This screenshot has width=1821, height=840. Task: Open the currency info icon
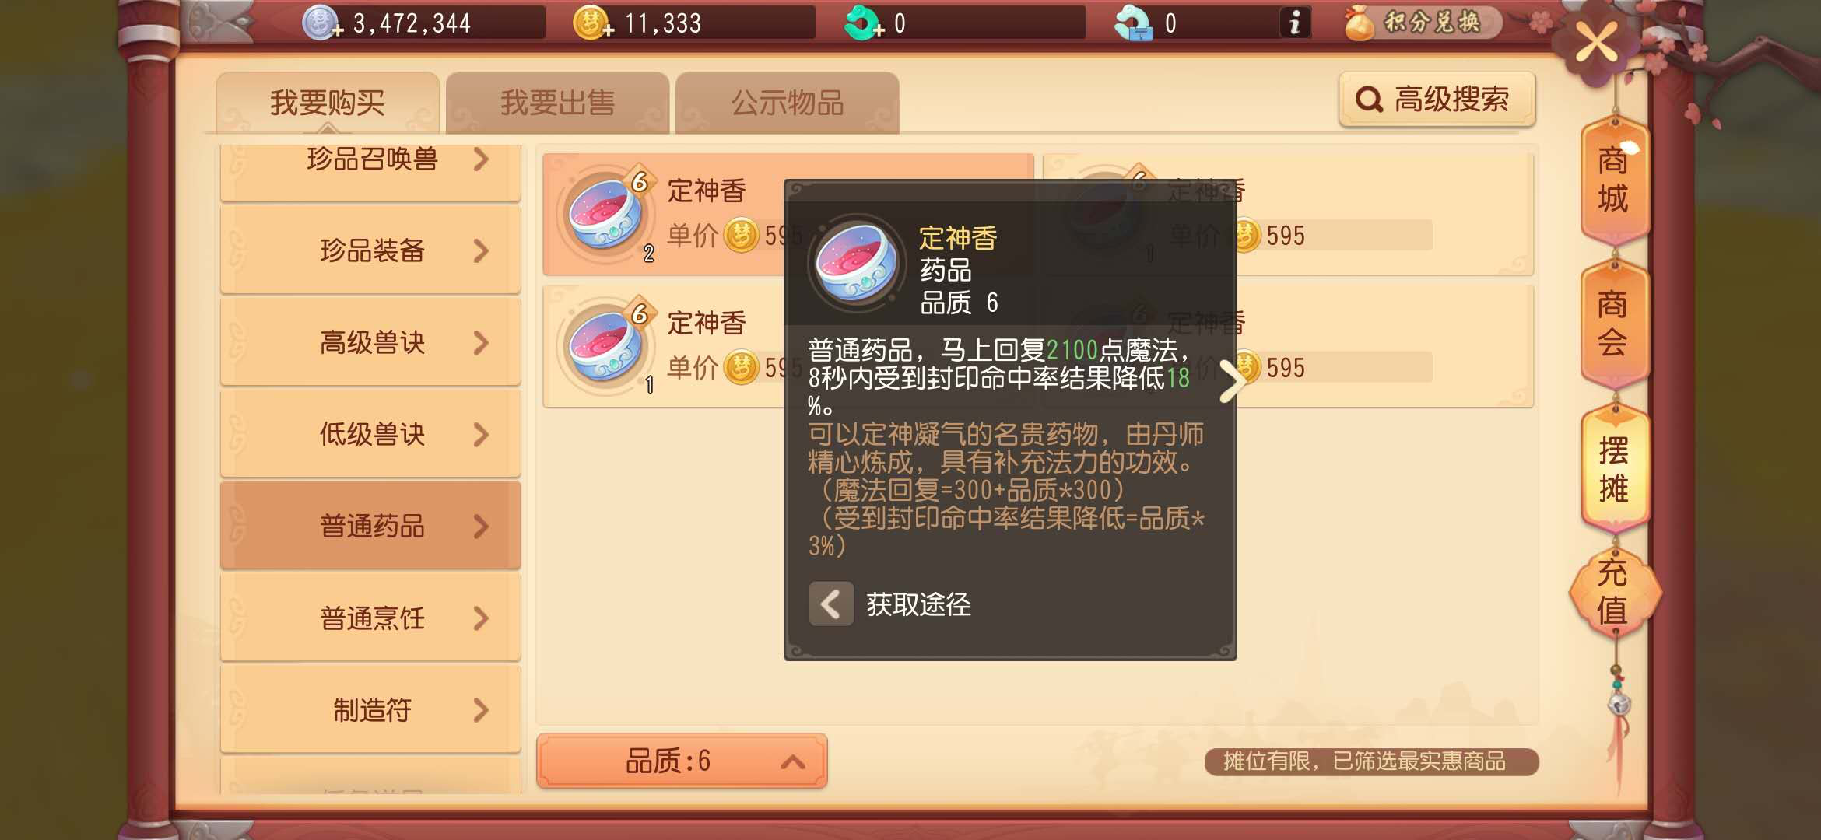point(1294,23)
